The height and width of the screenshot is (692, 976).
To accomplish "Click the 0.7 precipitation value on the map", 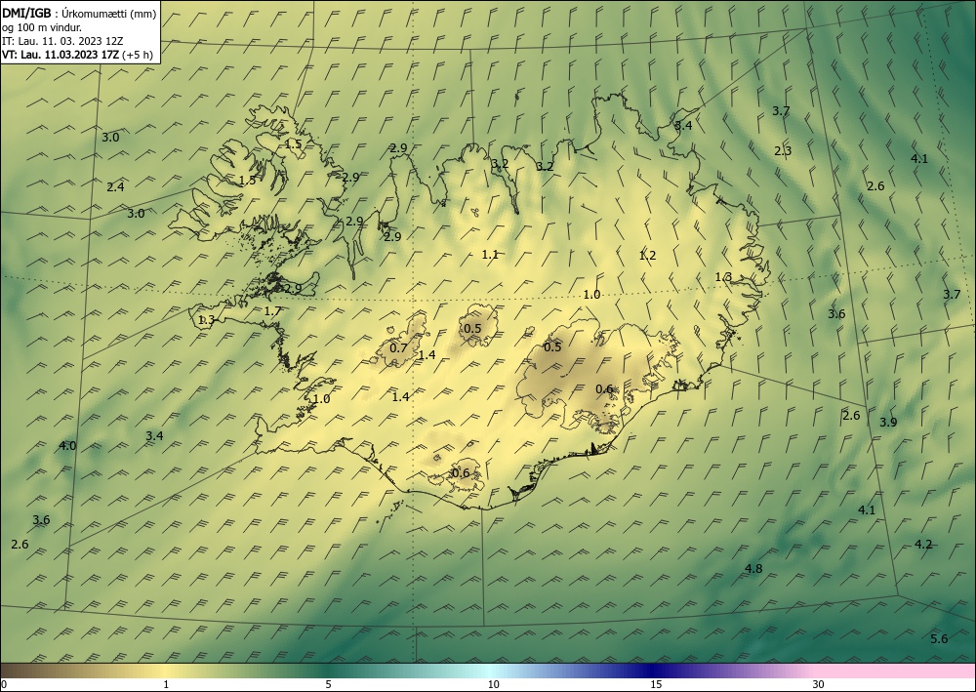I will point(398,348).
